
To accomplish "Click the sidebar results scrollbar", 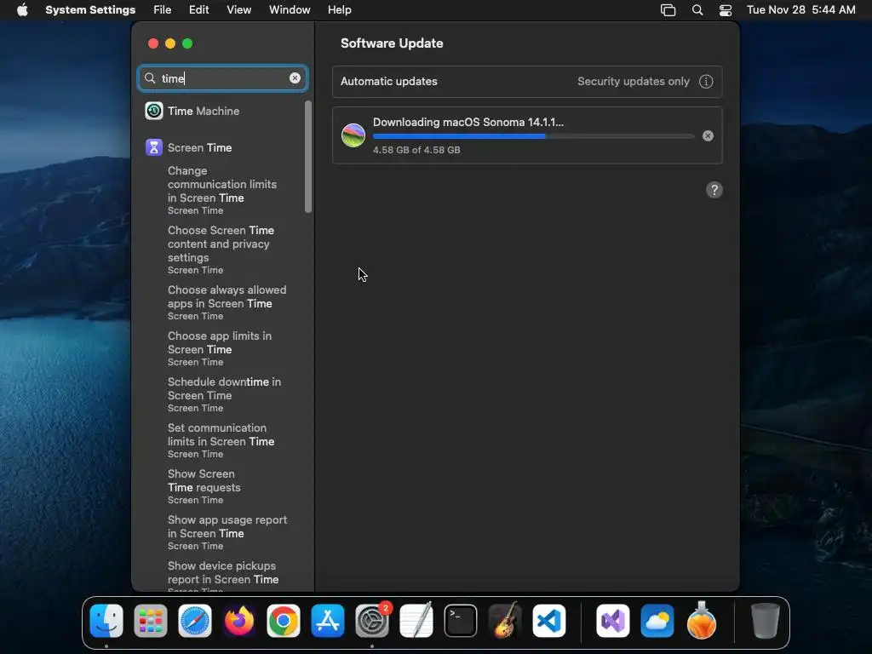I will [308, 157].
